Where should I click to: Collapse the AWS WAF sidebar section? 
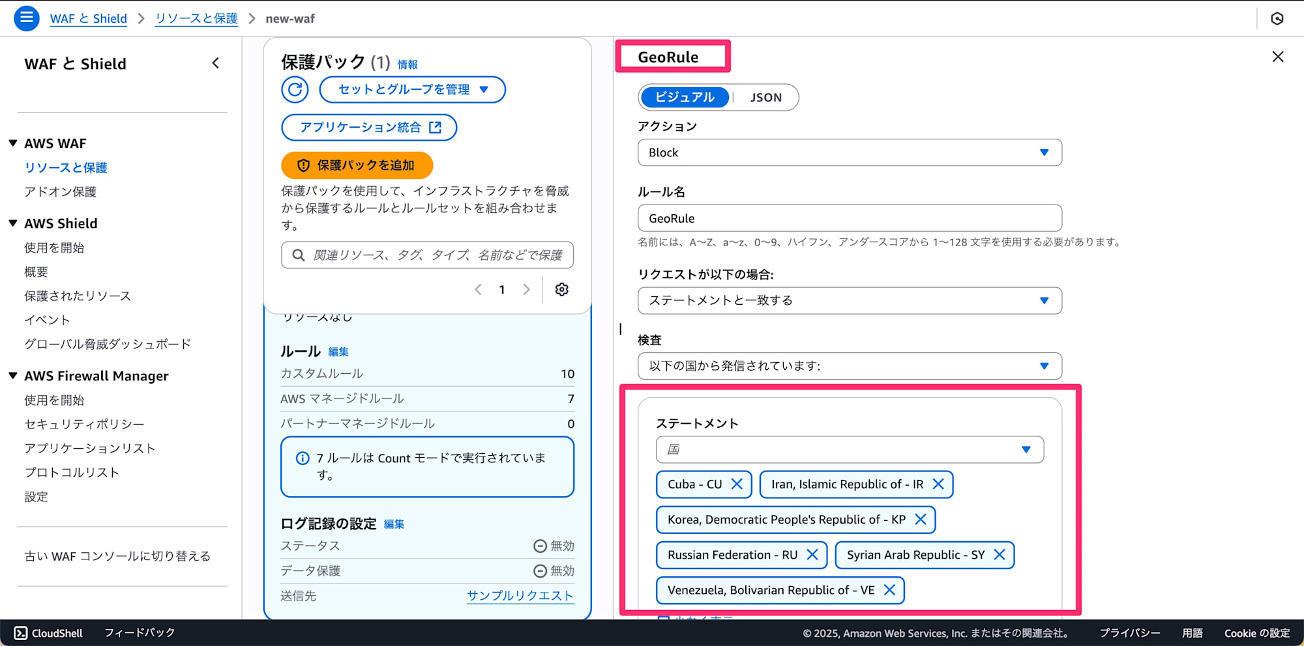tap(13, 143)
